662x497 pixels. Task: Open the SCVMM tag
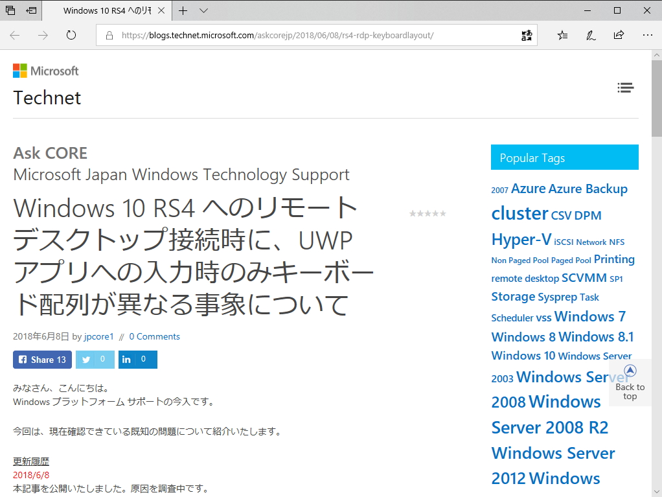584,278
